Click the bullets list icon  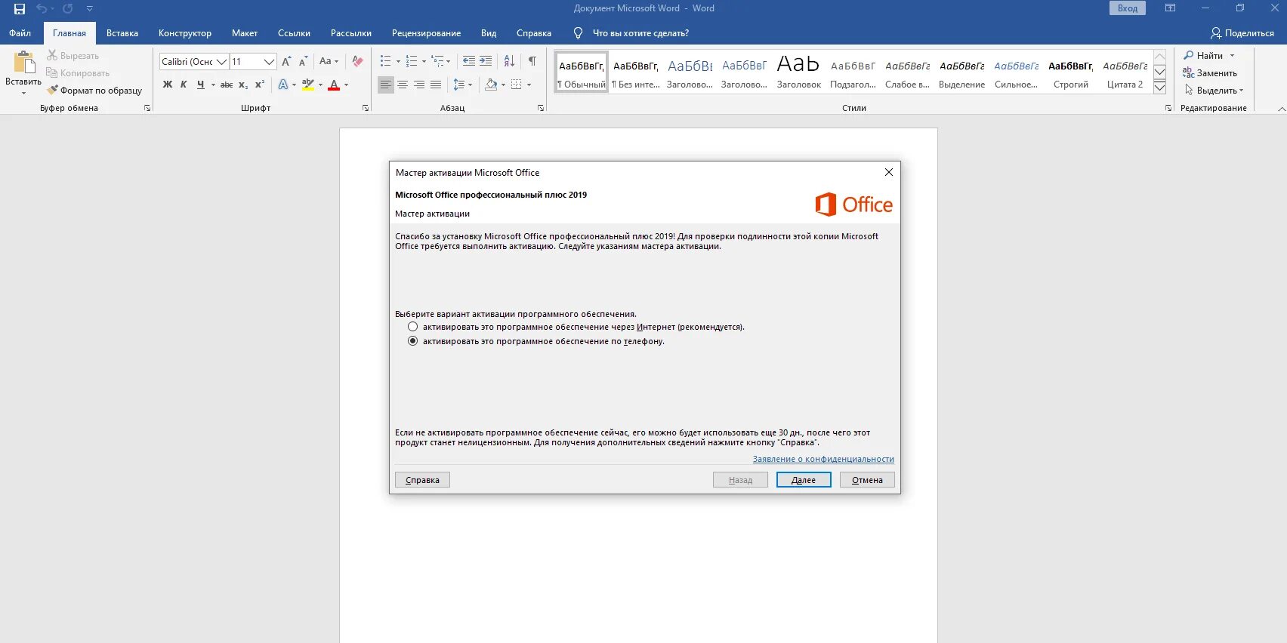pyautogui.click(x=386, y=62)
